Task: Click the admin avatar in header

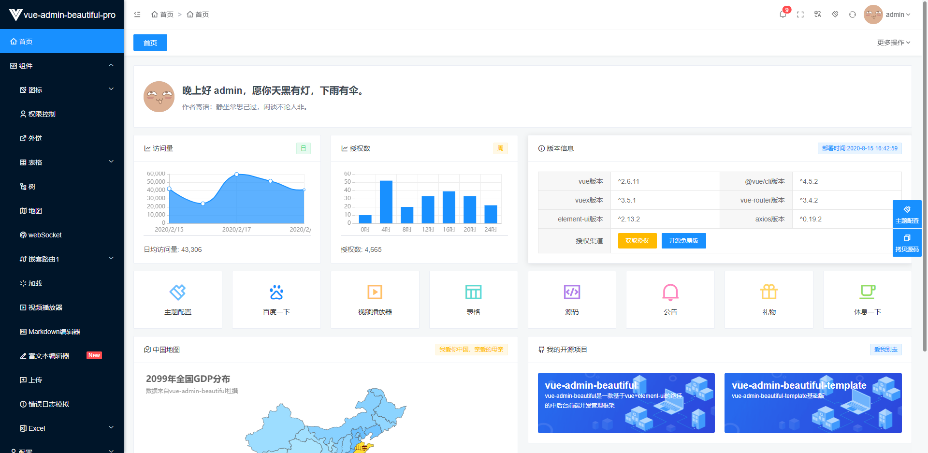Action: [x=873, y=15]
